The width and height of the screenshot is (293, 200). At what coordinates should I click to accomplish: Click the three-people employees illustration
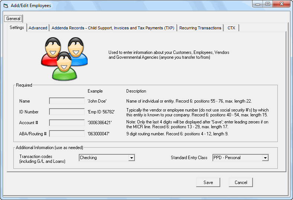point(64,59)
